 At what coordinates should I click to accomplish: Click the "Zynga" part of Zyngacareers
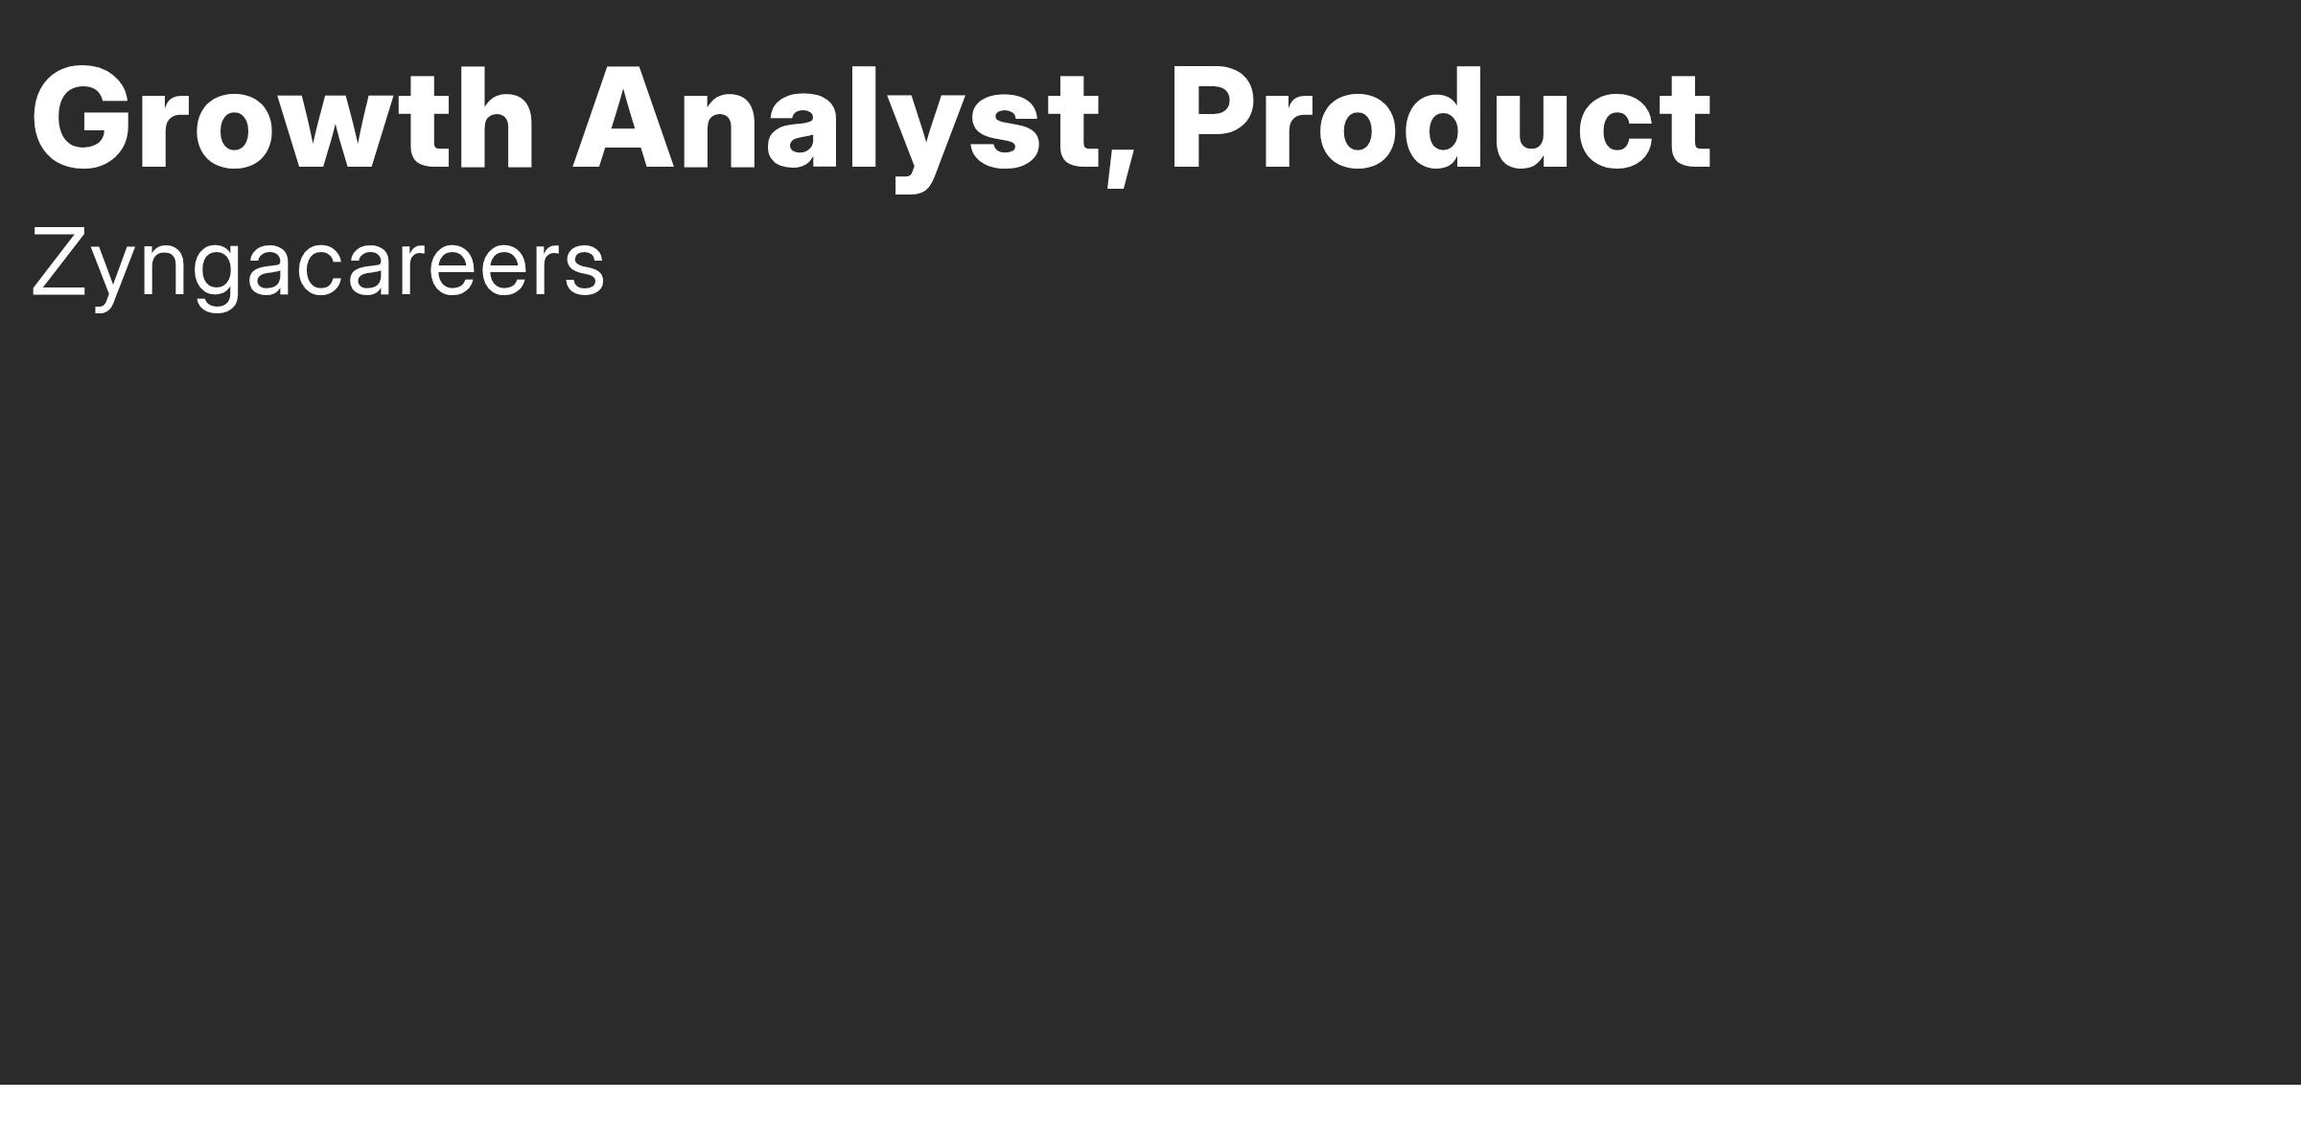[163, 268]
